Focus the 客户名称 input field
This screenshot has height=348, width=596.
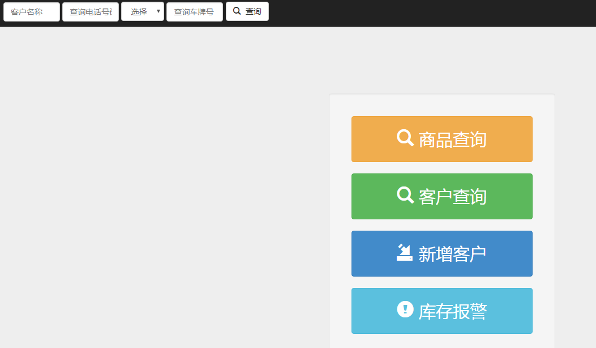(x=32, y=12)
